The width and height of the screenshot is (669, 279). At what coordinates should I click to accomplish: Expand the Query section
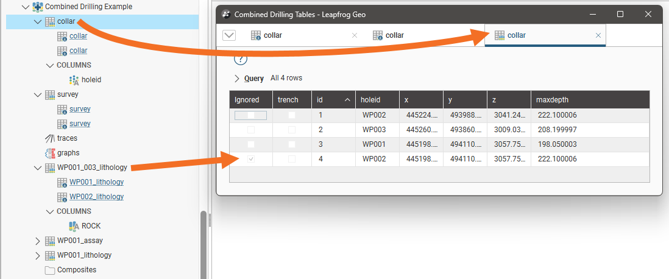point(237,79)
